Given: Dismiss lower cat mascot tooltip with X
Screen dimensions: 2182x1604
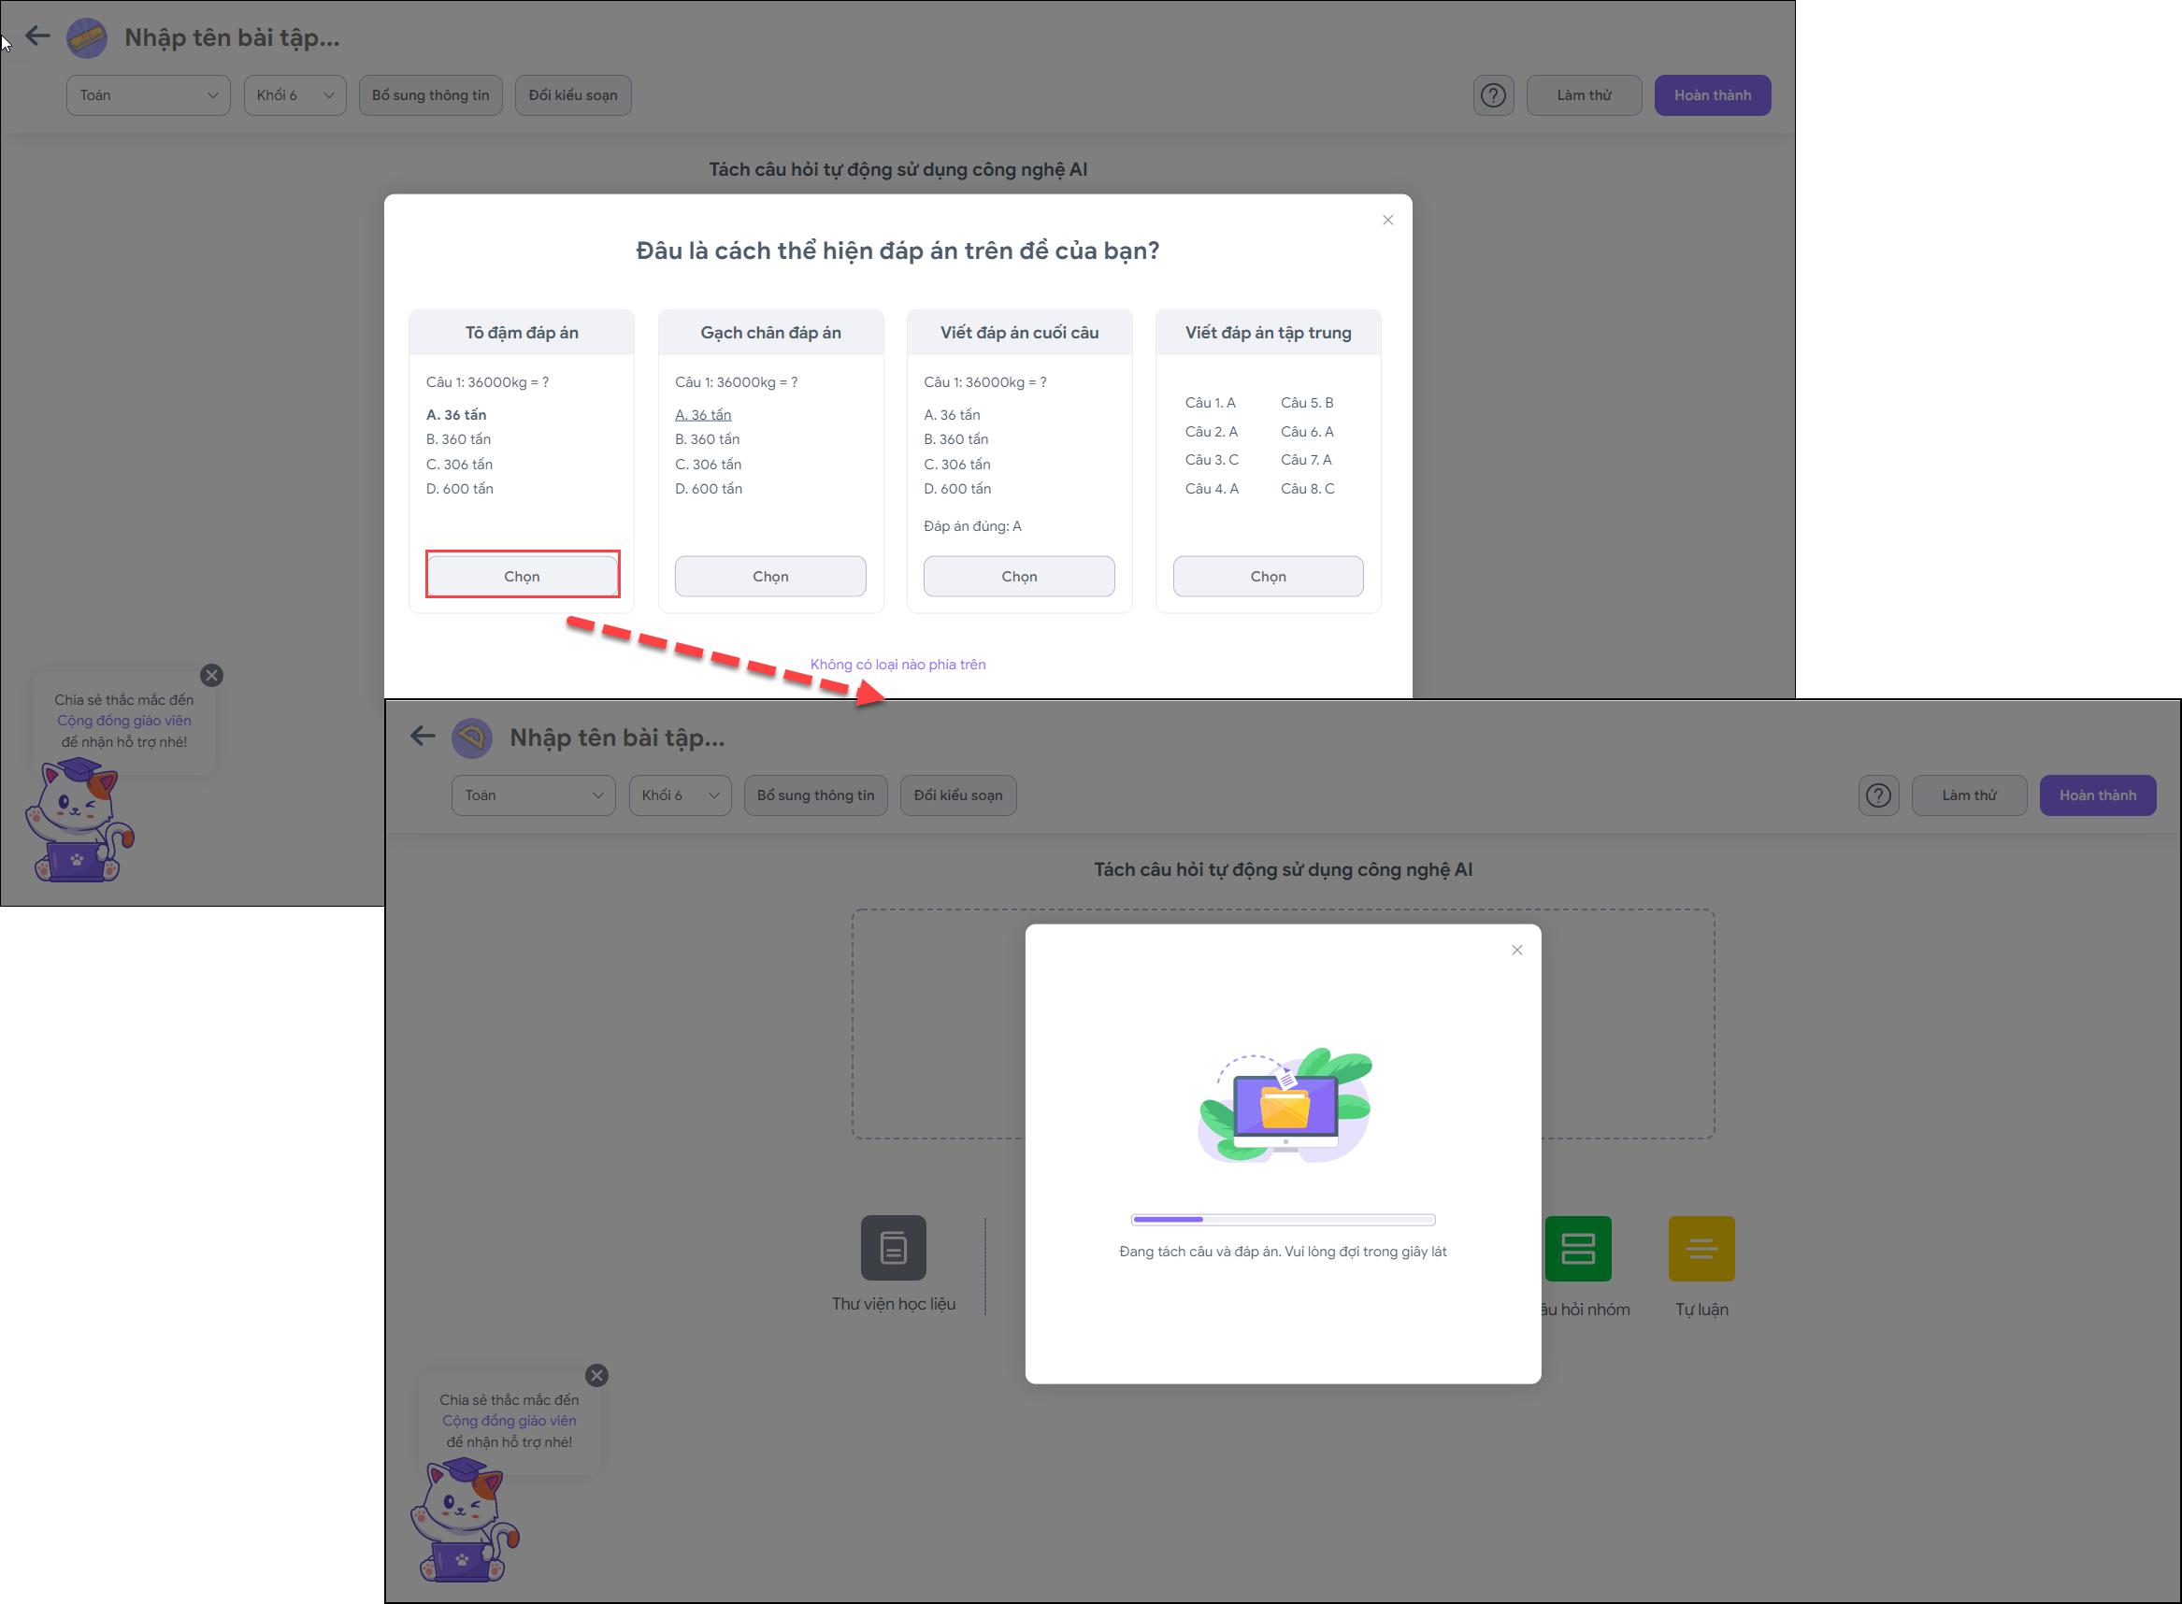Looking at the screenshot, I should click(597, 1375).
